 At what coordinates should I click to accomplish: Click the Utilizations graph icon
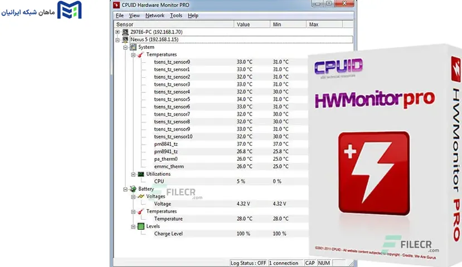141,174
